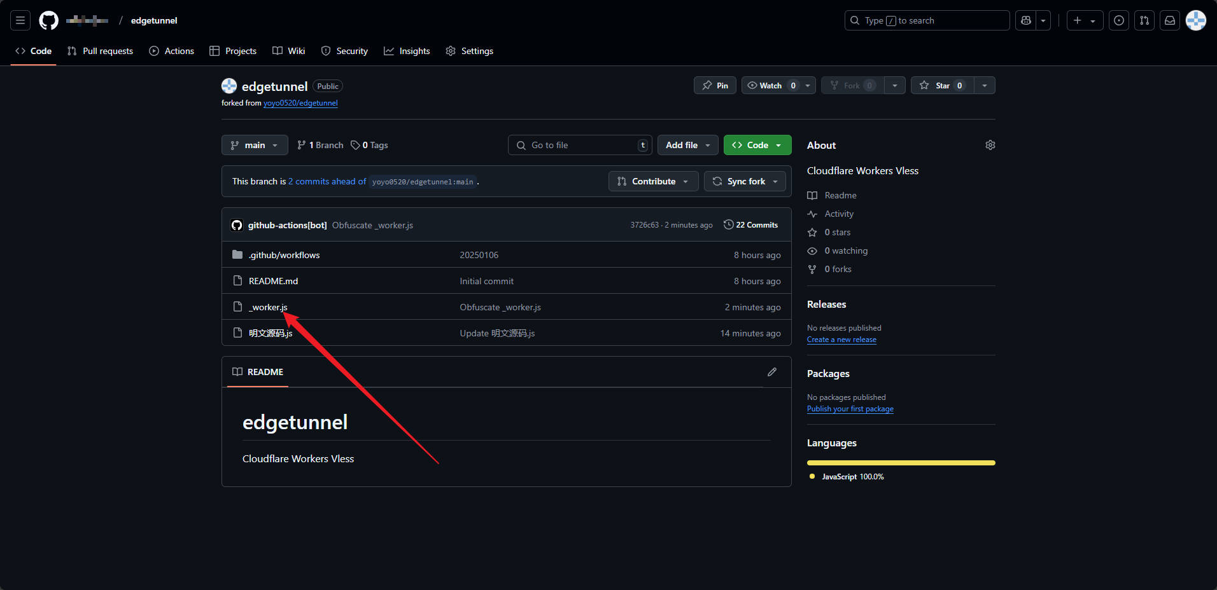Open 2 commits ahead of link
Image resolution: width=1217 pixels, height=590 pixels.
[x=327, y=181]
